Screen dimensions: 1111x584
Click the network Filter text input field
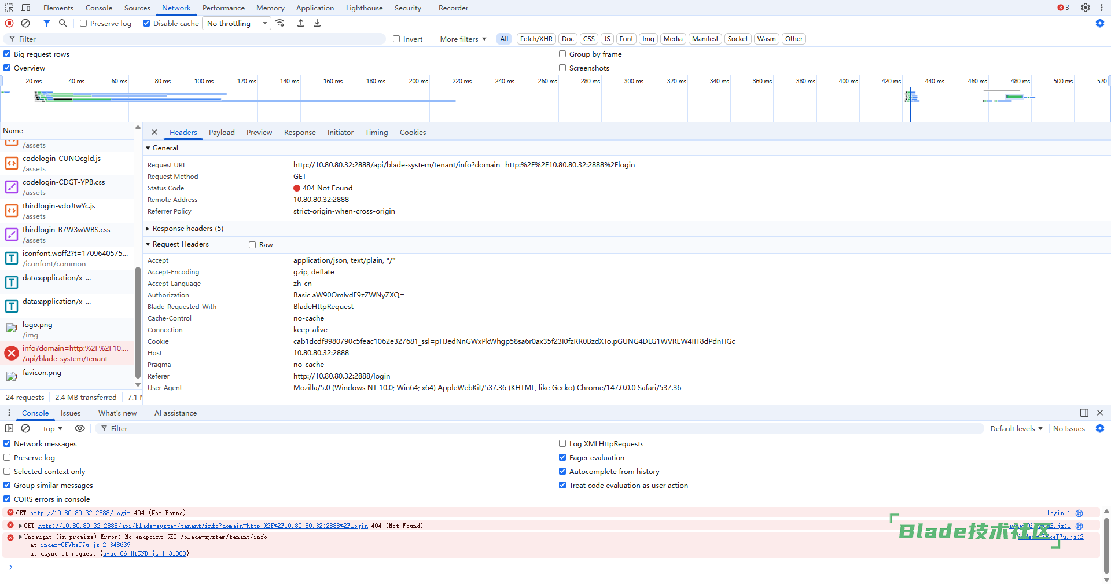[x=197, y=39]
